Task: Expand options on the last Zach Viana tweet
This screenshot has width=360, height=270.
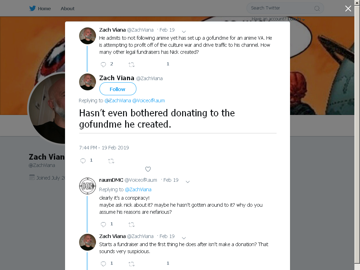Action: tap(184, 238)
